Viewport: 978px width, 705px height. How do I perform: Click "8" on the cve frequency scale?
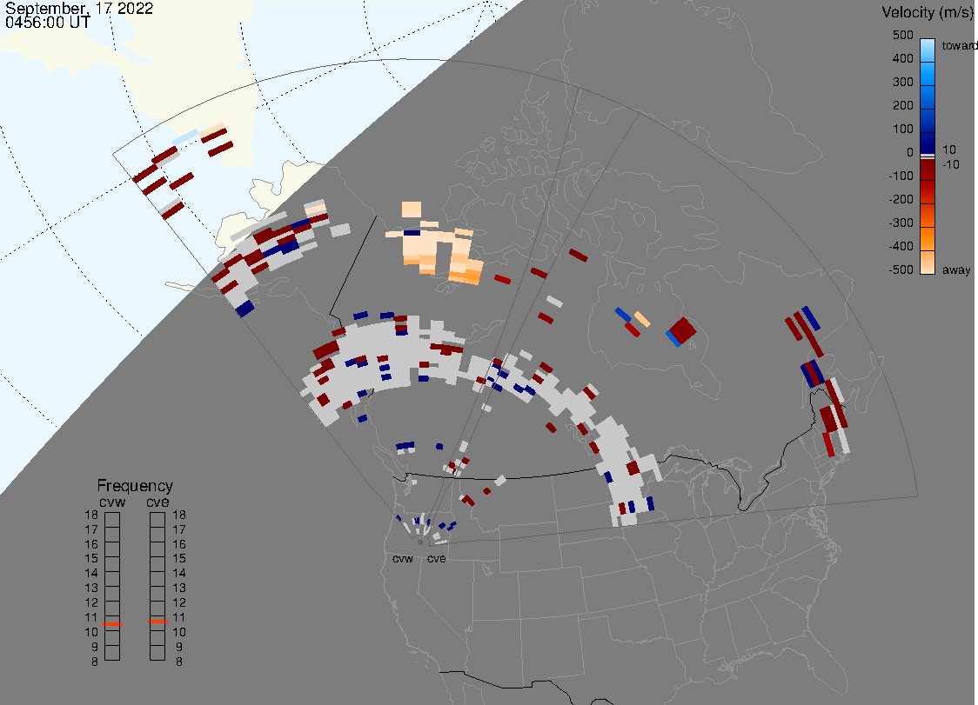pos(179,662)
